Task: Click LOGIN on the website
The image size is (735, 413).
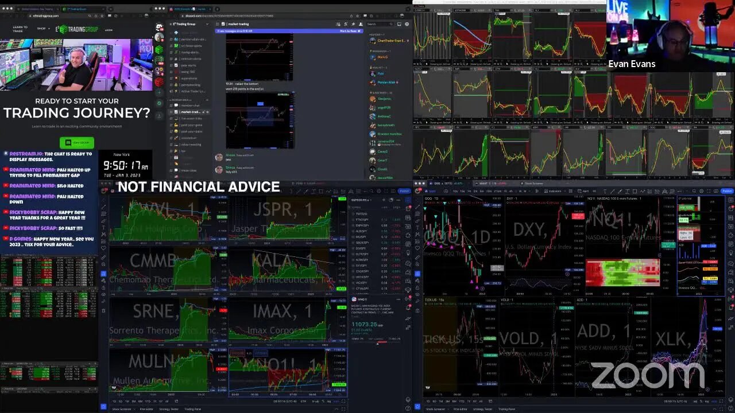Action: [x=109, y=30]
